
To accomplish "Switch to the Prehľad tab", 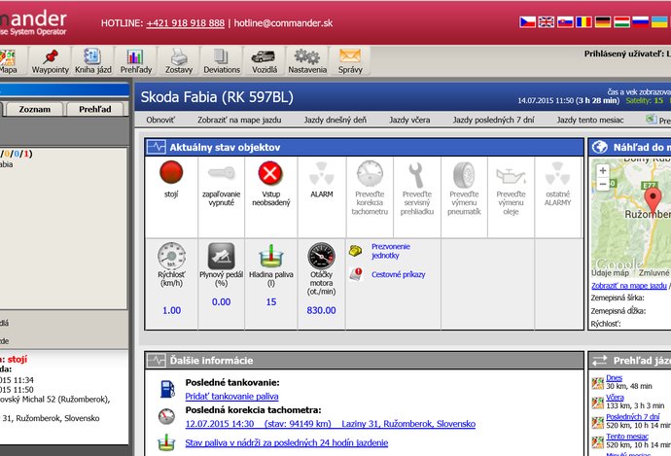I will tap(95, 109).
